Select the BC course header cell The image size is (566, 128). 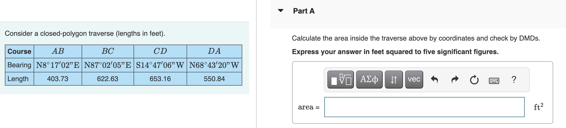108,51
